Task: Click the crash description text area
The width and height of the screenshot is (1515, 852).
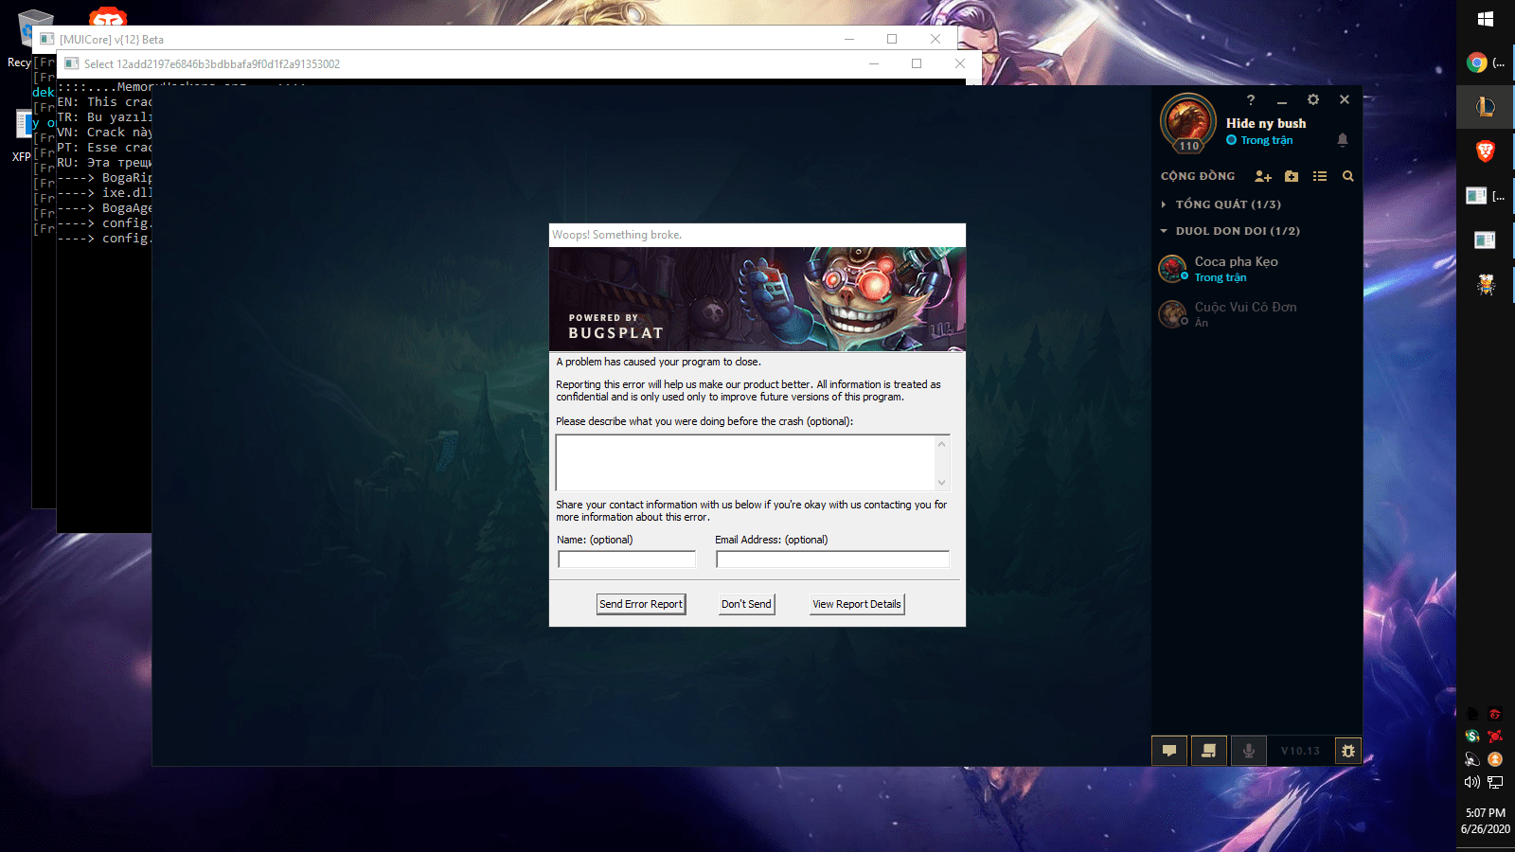Action: pyautogui.click(x=745, y=462)
